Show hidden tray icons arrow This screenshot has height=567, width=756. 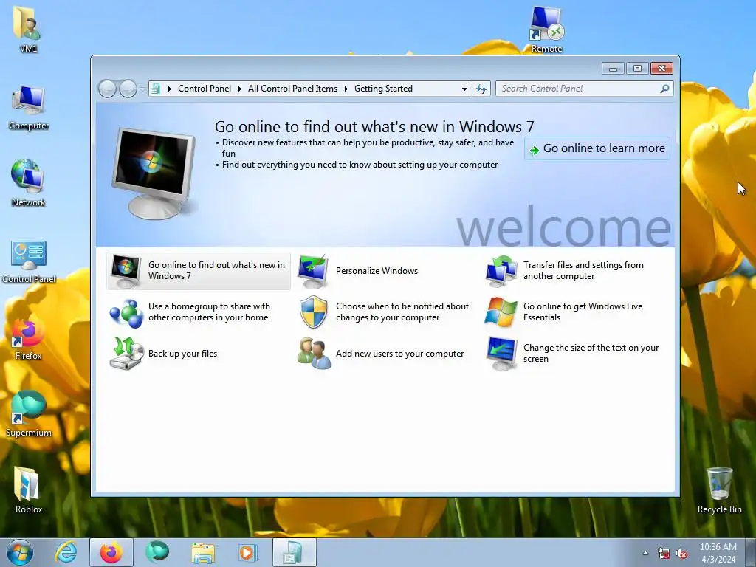(x=645, y=553)
